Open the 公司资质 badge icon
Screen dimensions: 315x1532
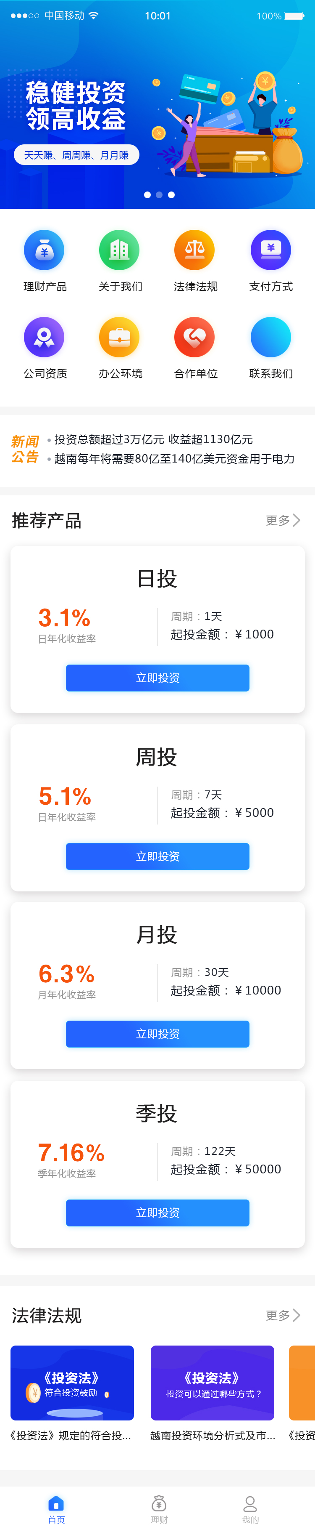pos(44,337)
